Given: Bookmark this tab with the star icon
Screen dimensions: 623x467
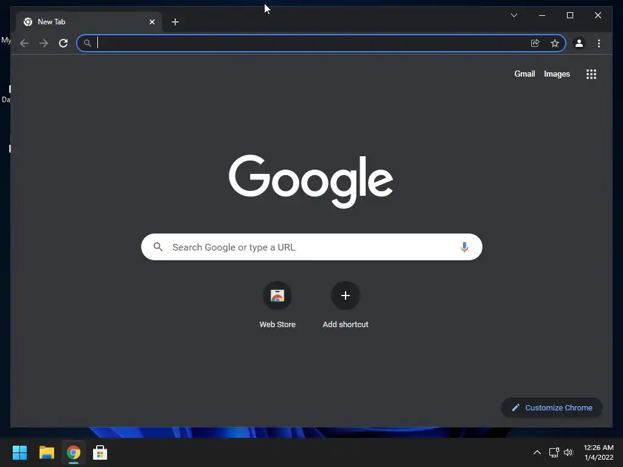Looking at the screenshot, I should click(x=555, y=43).
